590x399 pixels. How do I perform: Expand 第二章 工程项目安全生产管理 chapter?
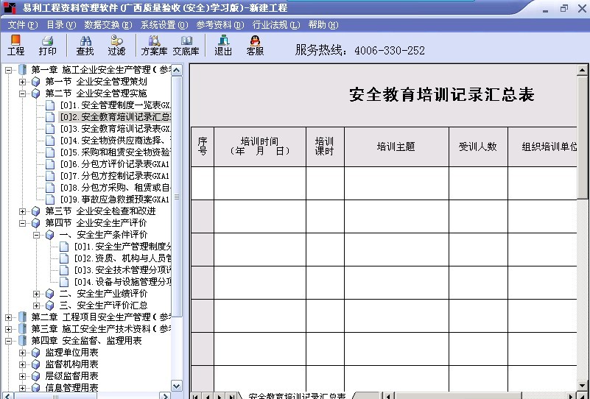8,317
